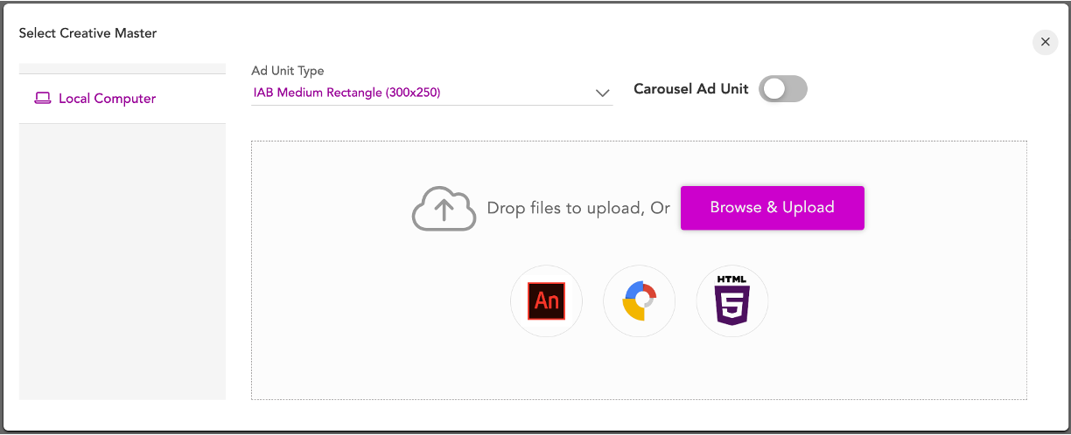The width and height of the screenshot is (1071, 435).
Task: Click the cloud upload arrow icon
Action: (444, 210)
